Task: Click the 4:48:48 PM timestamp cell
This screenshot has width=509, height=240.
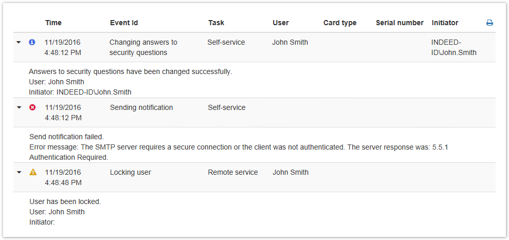Action: pyautogui.click(x=63, y=182)
